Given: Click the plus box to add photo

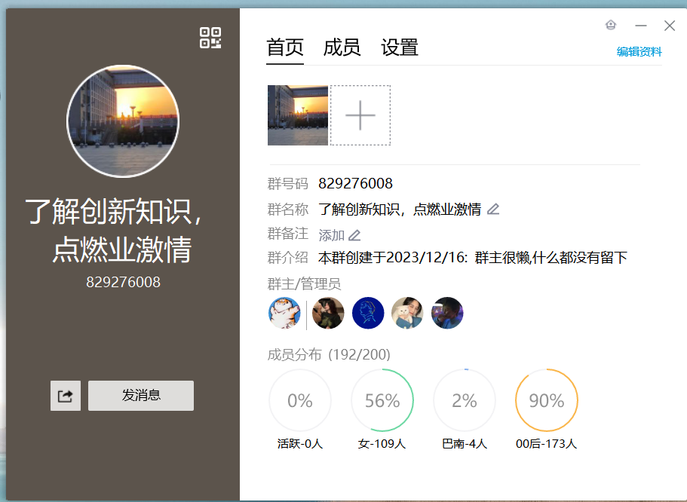Looking at the screenshot, I should (360, 115).
